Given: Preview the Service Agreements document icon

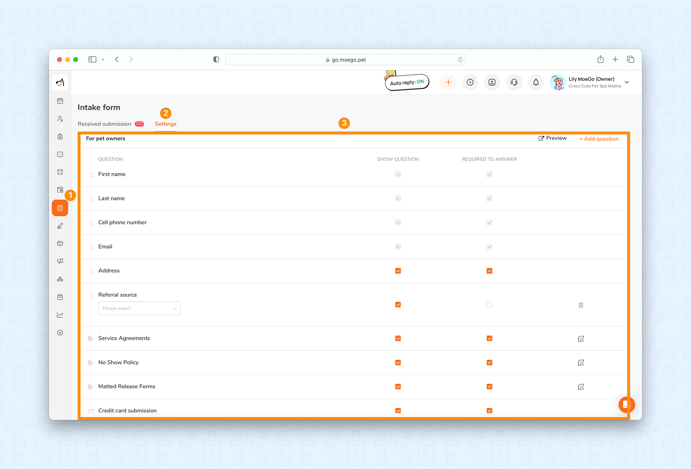Looking at the screenshot, I should [x=581, y=339].
